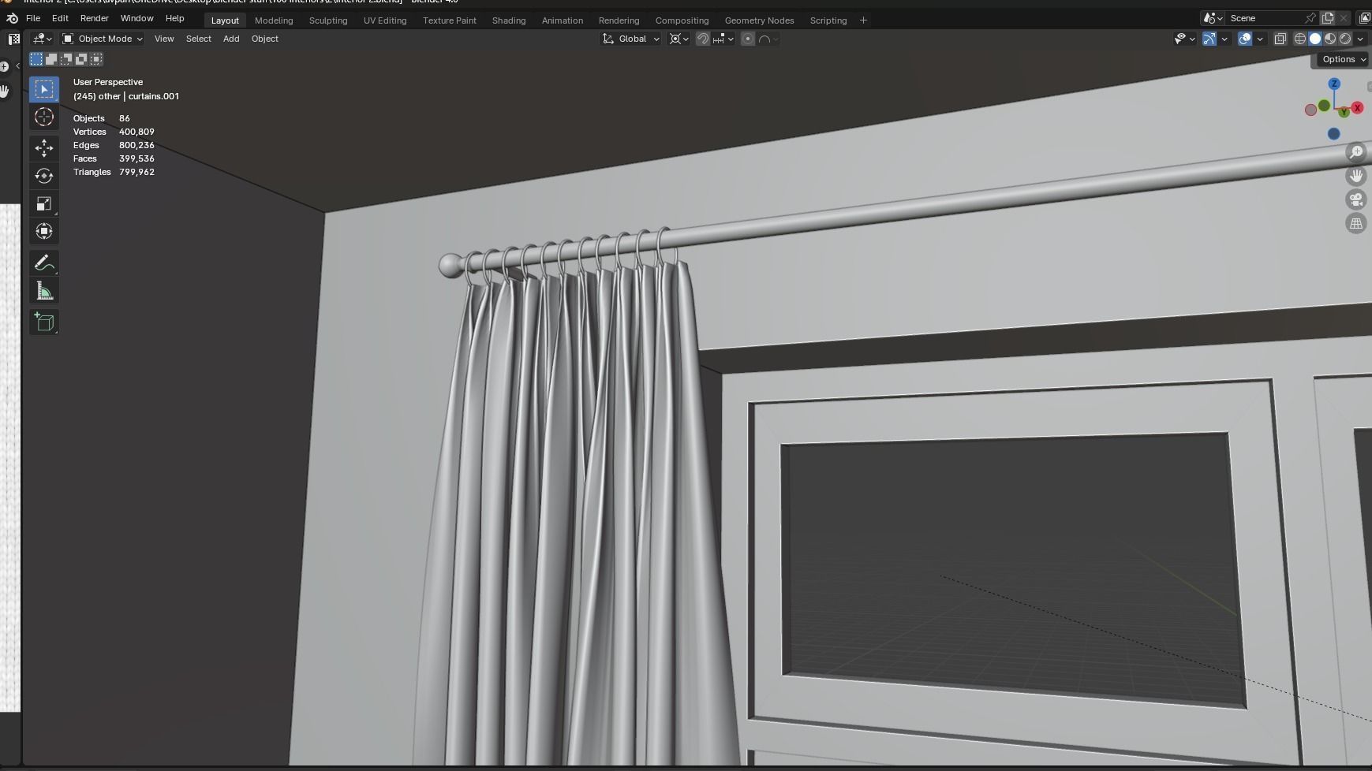Switch to solid shading
The image size is (1372, 771).
pyautogui.click(x=1315, y=39)
